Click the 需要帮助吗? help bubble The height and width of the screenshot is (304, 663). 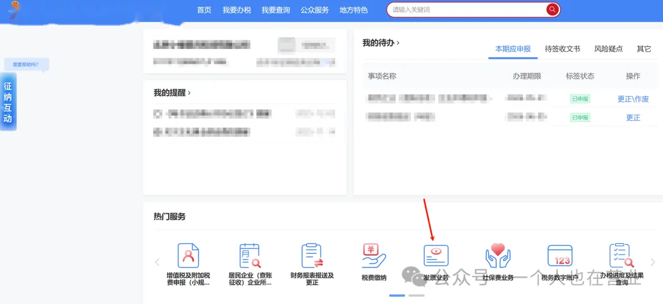[26, 64]
